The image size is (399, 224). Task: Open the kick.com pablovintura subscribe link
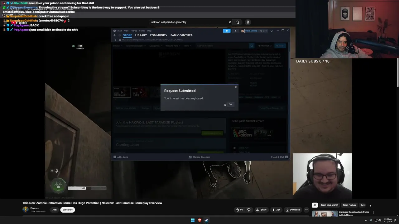click(45, 12)
